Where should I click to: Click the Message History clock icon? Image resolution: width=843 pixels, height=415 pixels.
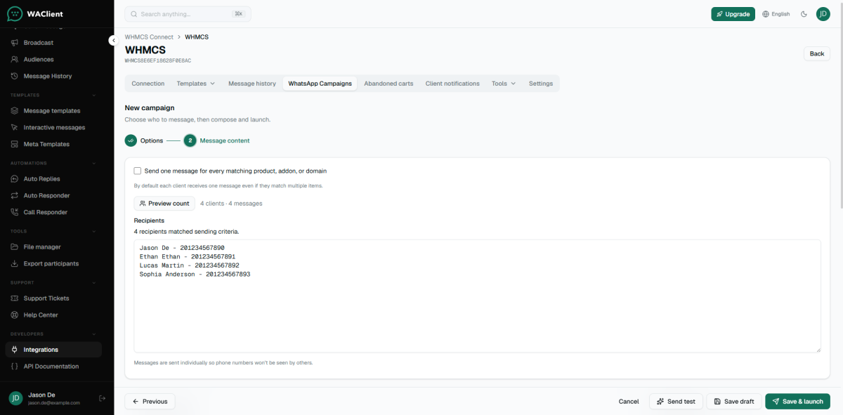(15, 77)
